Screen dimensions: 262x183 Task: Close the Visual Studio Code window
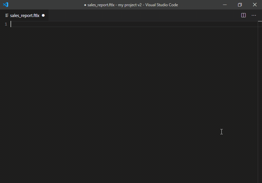(255, 5)
